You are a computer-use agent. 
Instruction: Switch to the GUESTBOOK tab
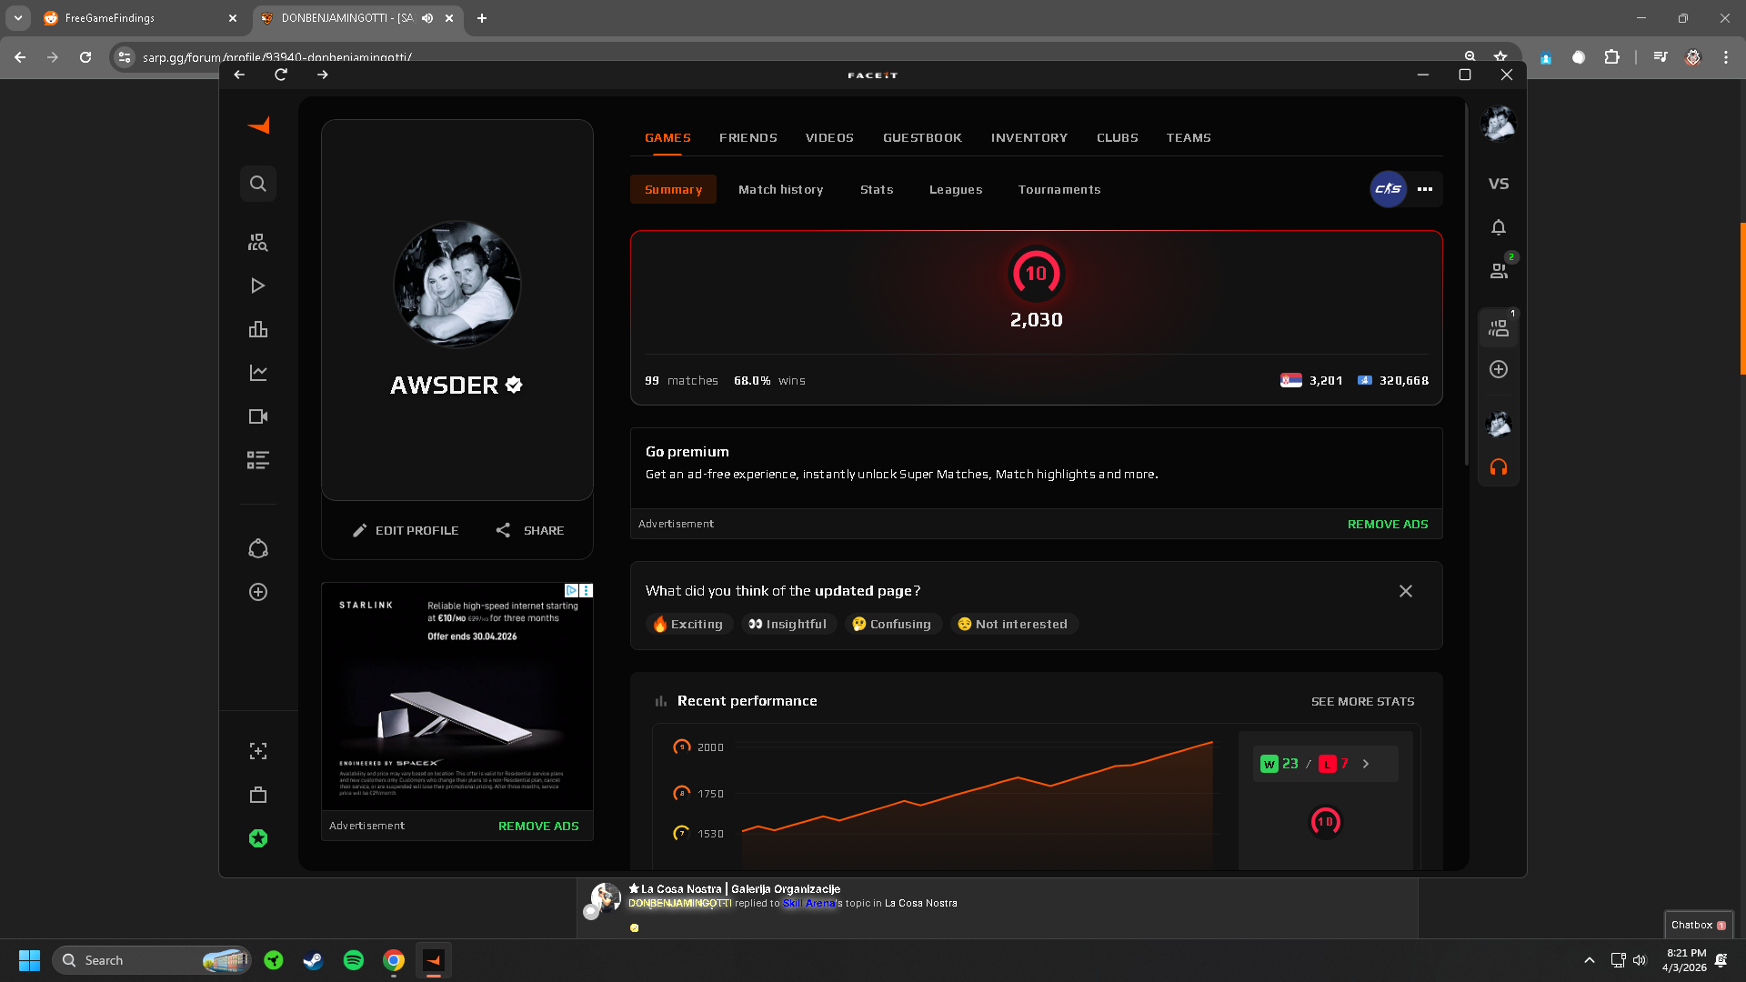[x=922, y=138]
